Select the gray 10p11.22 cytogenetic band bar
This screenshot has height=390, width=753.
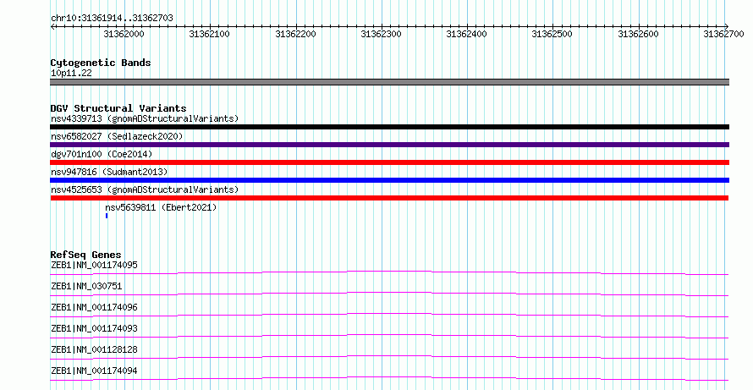click(389, 82)
